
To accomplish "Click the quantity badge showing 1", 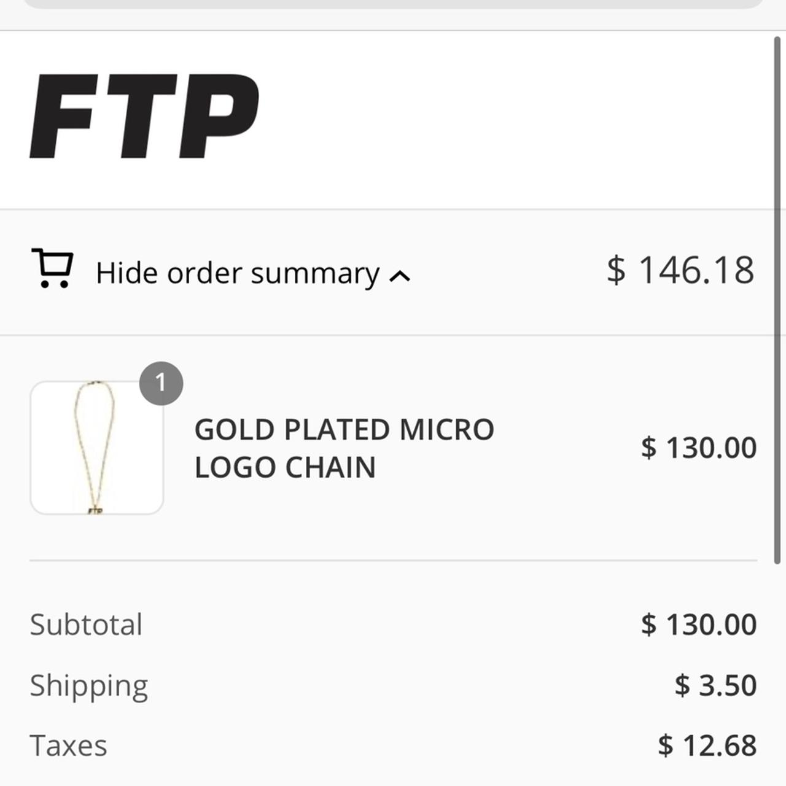I will point(161,384).
